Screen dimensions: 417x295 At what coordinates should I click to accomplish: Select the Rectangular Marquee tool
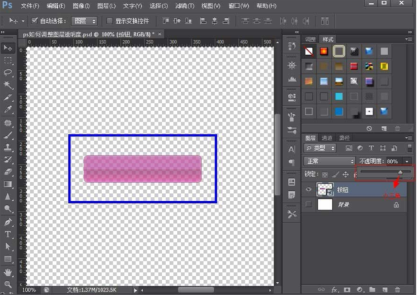pos(7,60)
